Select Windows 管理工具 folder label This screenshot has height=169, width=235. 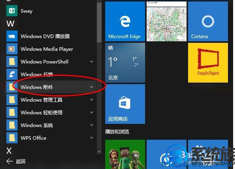click(41, 100)
